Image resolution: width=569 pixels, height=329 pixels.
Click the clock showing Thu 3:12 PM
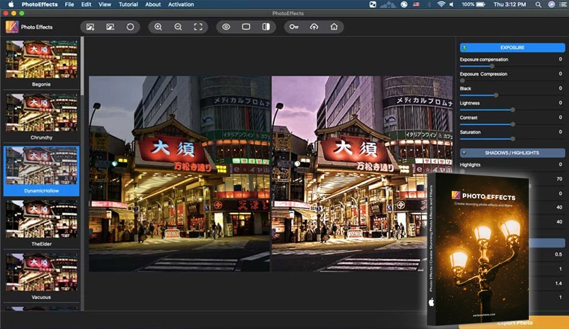(x=510, y=4)
